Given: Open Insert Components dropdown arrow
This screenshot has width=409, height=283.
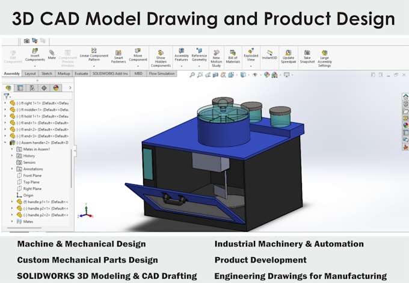Looking at the screenshot, I should [x=35, y=66].
